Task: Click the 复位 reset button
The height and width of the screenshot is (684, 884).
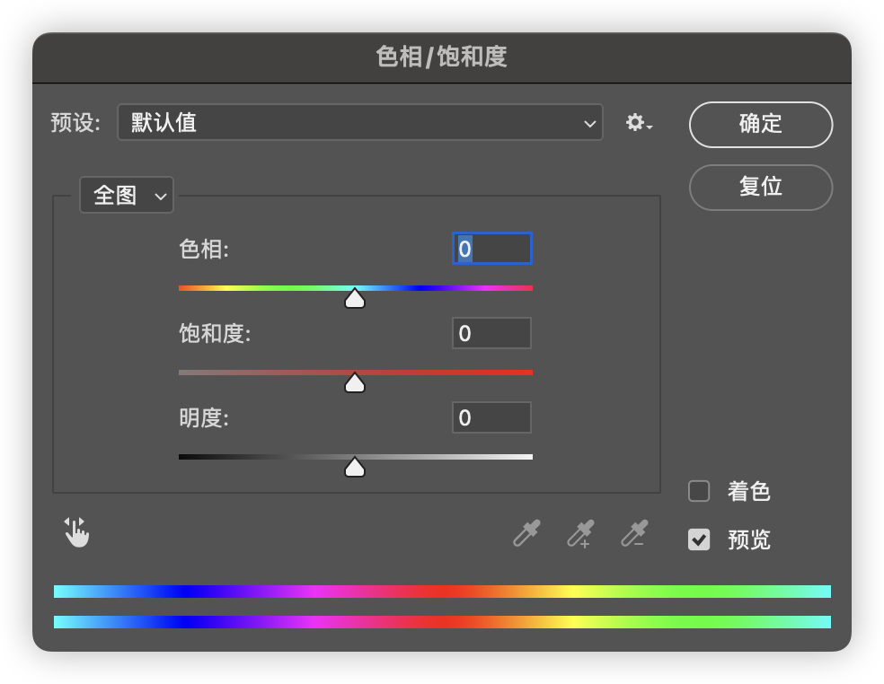Action: coord(761,187)
